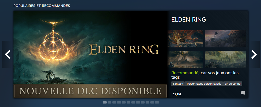Select the 3e personne tag
The image size is (261, 107).
coord(233,84)
